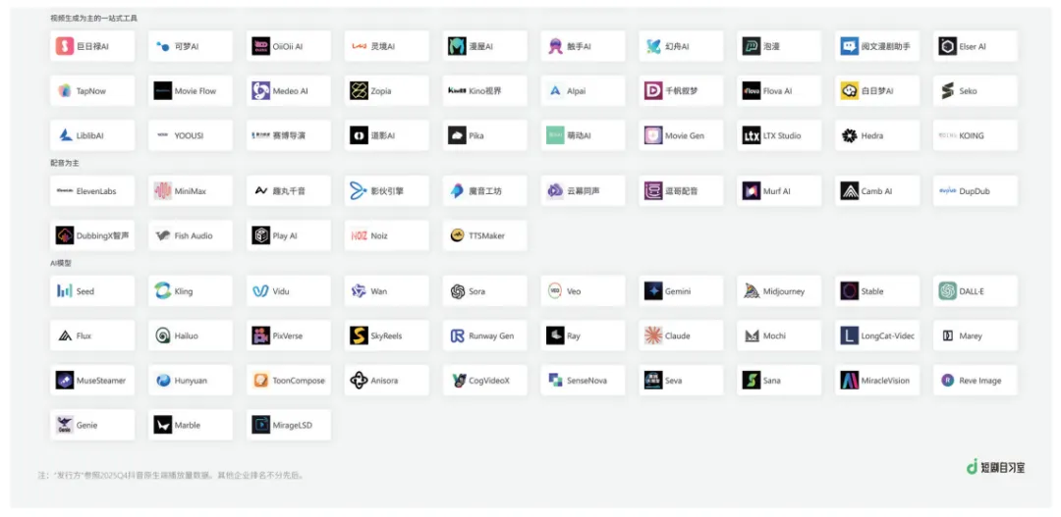
Task: Click the LTX Studio logo icon
Action: pyautogui.click(x=752, y=135)
